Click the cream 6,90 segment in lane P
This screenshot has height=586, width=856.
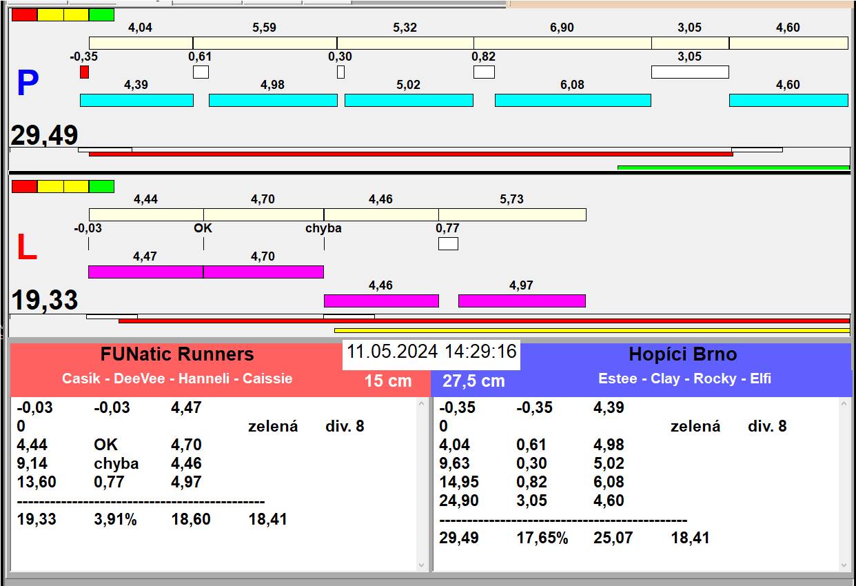[x=562, y=43]
